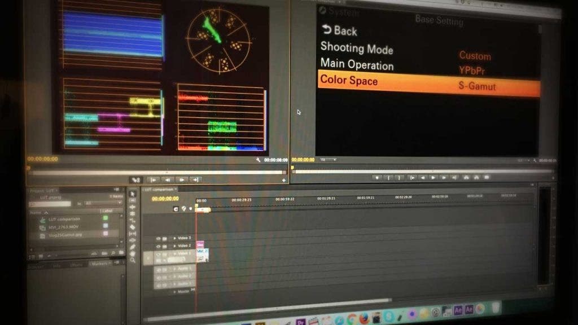Click the timeline horizontal zoom scrollbar
The width and height of the screenshot is (578, 325).
(x=294, y=301)
